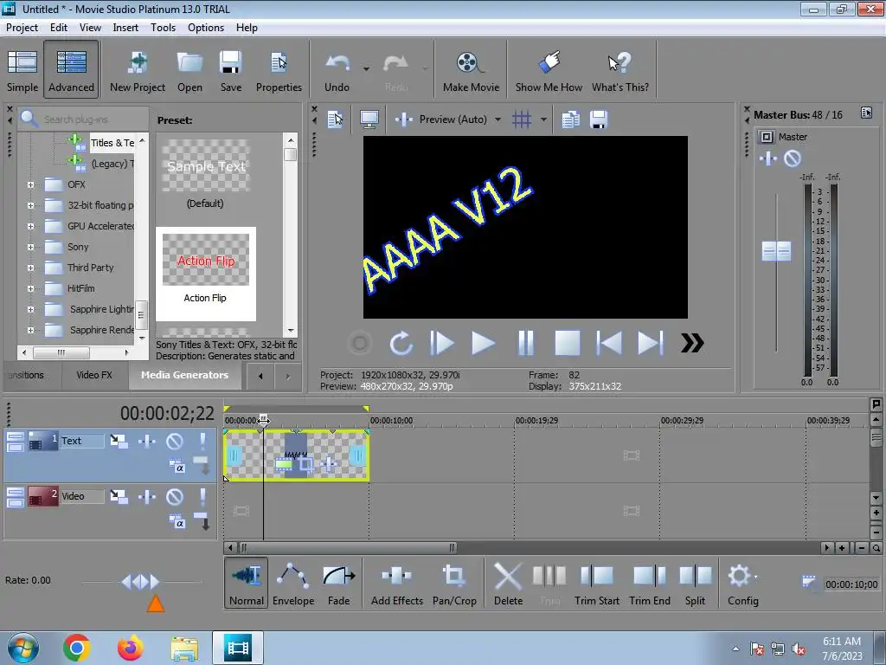Click the timeline horizontal scrollbar
This screenshot has width=886, height=665.
pyautogui.click(x=348, y=547)
